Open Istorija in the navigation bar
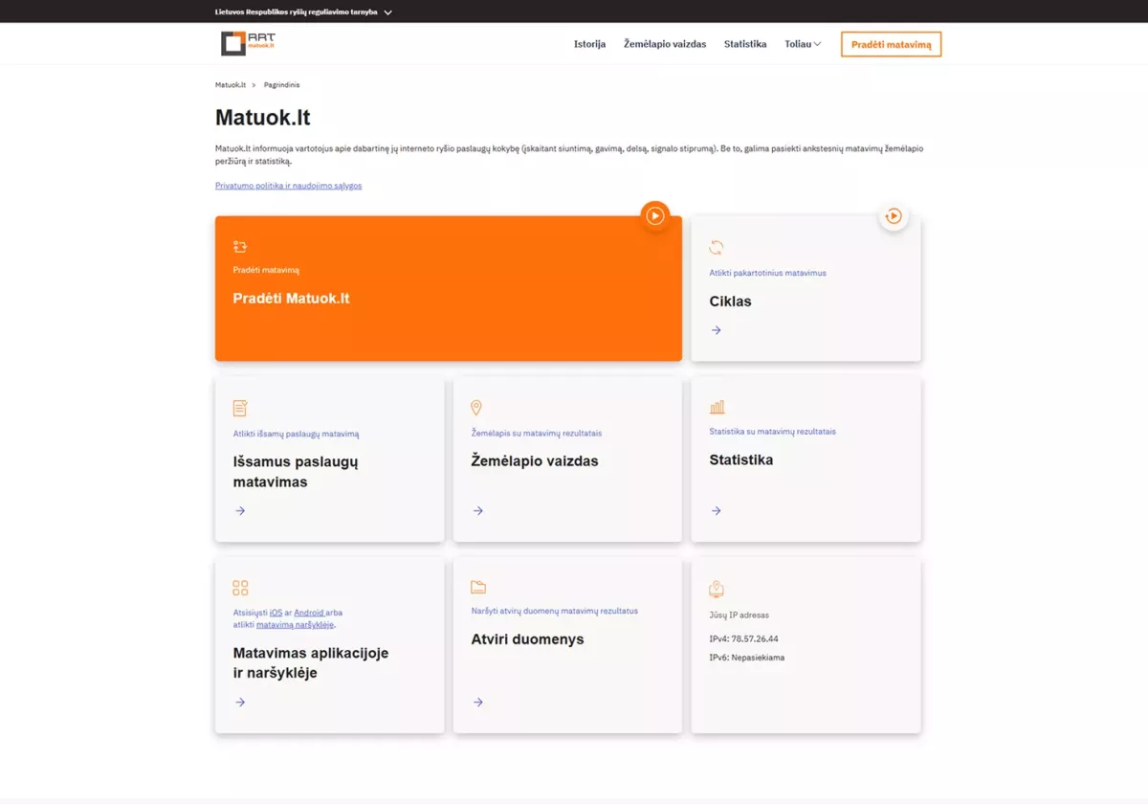The image size is (1148, 805). pos(589,44)
